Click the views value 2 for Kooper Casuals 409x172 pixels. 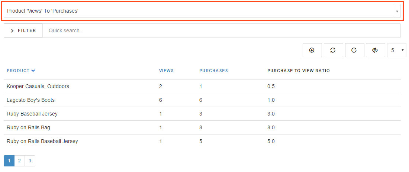click(x=160, y=86)
